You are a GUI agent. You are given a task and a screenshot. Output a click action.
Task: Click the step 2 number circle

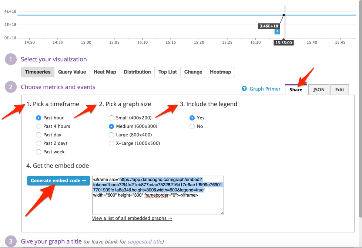click(11, 87)
